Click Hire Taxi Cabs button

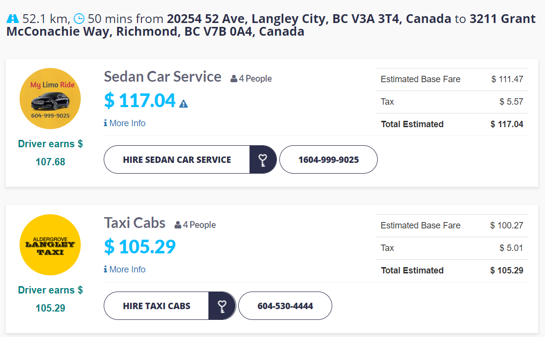pos(157,306)
